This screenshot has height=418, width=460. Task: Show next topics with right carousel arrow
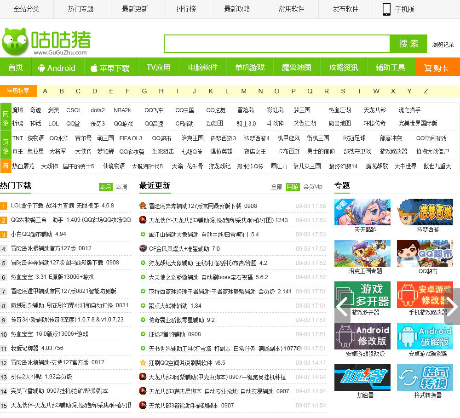click(452, 307)
